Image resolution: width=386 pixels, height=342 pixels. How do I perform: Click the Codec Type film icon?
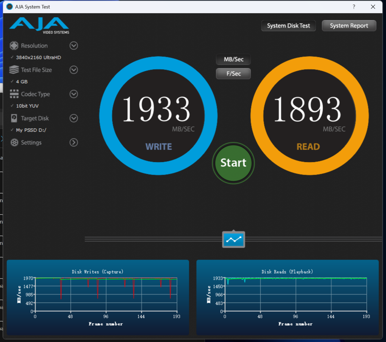(x=14, y=94)
